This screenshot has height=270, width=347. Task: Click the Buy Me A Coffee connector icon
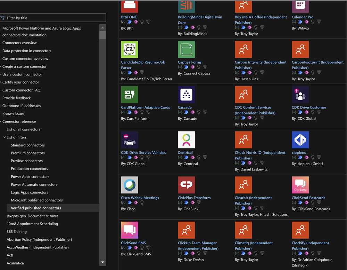click(243, 6)
